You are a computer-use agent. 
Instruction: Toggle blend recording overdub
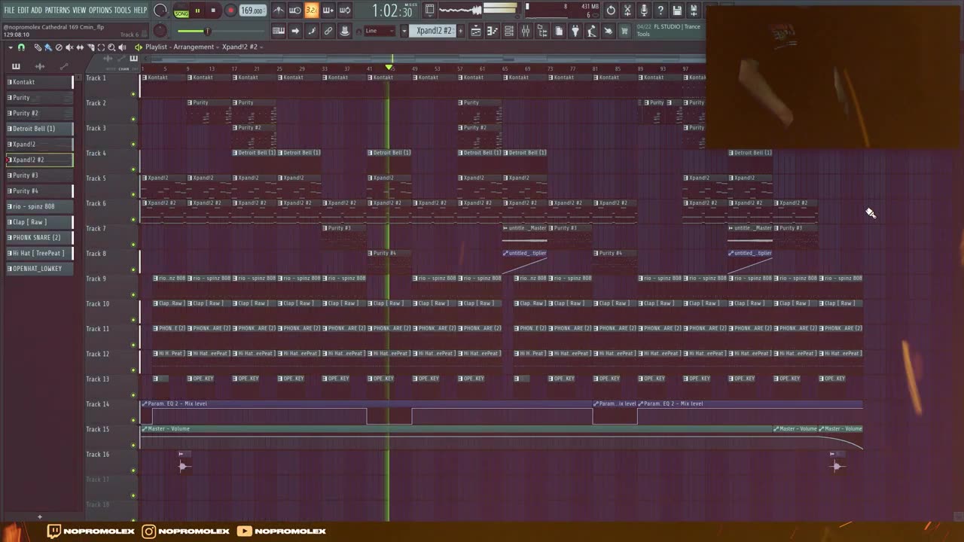(x=328, y=11)
